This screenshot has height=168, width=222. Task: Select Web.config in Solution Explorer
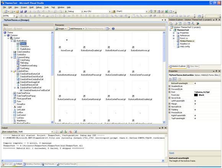coord(185,47)
